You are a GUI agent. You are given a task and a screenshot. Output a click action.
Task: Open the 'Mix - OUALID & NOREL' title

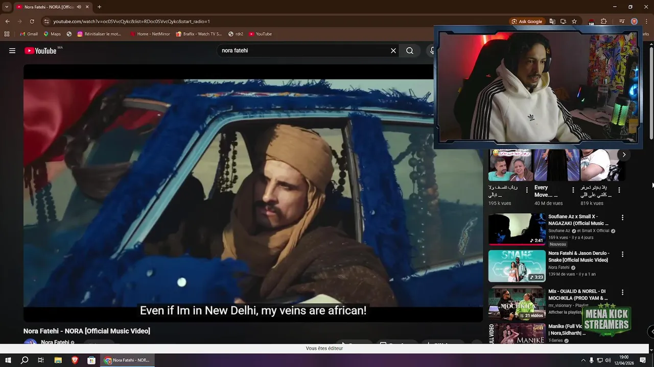pos(578,295)
